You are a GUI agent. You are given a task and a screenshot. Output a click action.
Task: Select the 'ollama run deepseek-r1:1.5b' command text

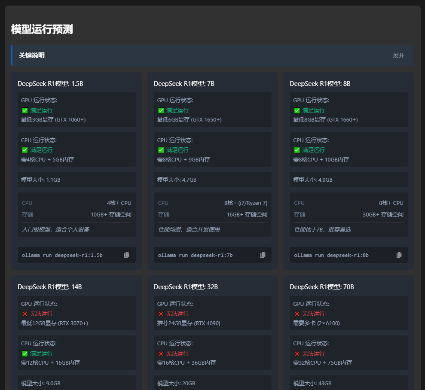(x=62, y=255)
